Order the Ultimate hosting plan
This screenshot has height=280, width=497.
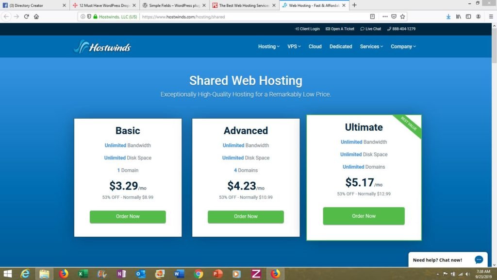tap(364, 216)
